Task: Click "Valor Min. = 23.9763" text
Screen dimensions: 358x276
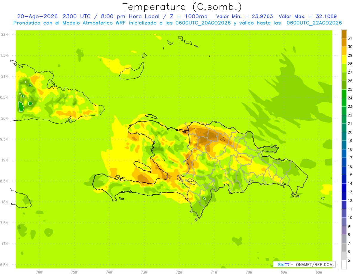Action: [x=244, y=16]
